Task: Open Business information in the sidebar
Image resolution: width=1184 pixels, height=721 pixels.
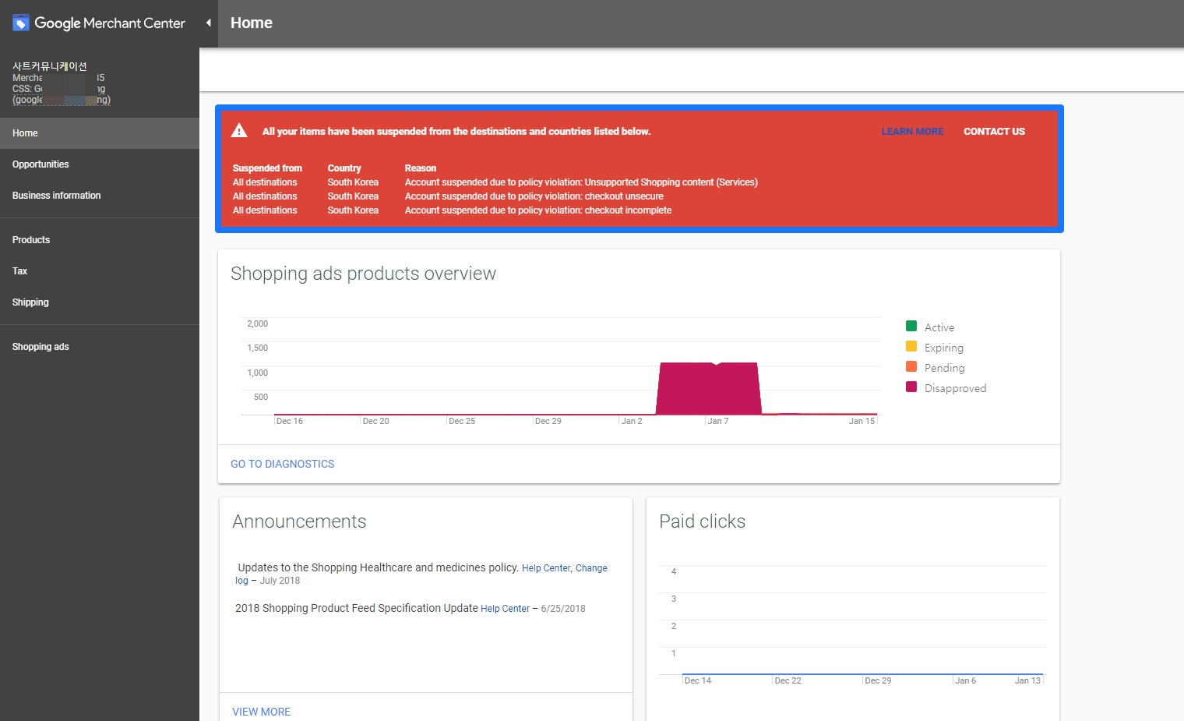Action: pos(100,196)
